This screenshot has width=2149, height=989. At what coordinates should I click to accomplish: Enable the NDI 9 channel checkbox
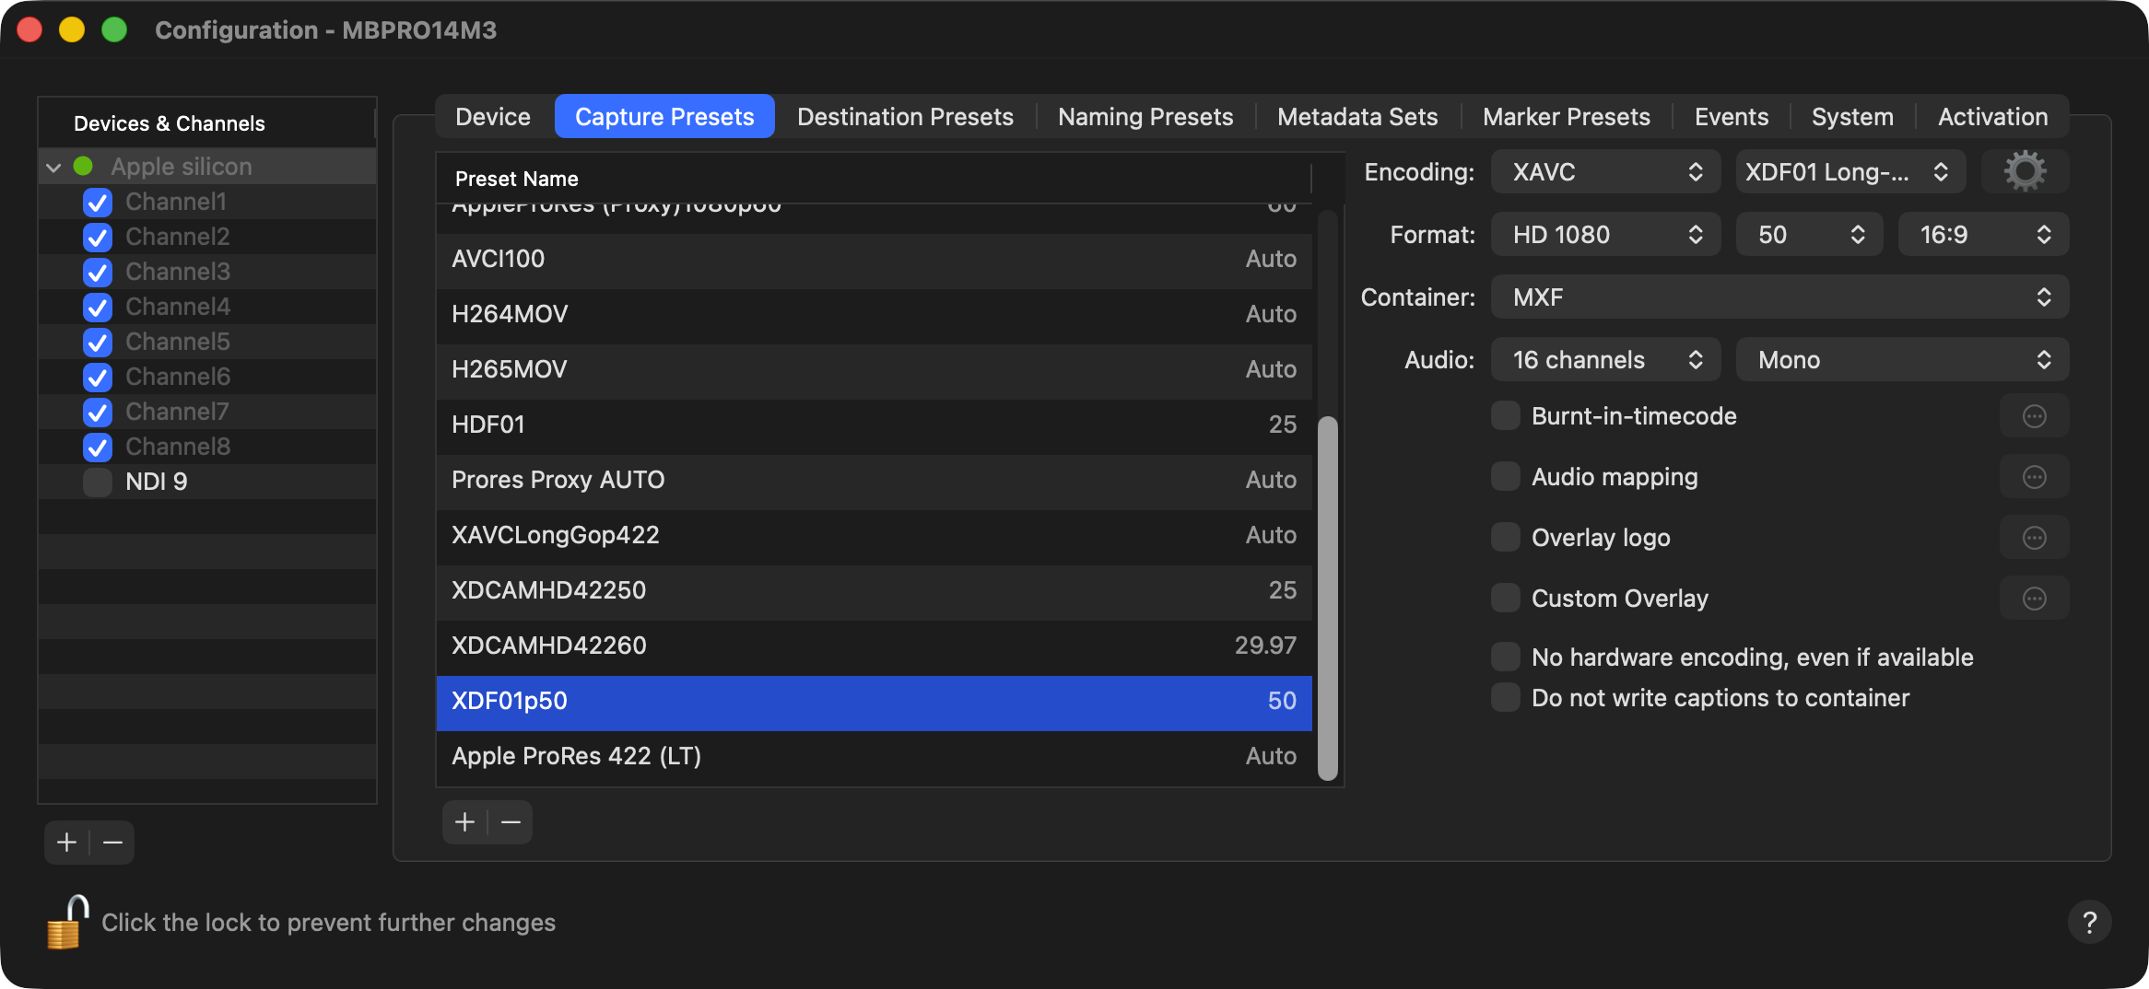tap(97, 482)
